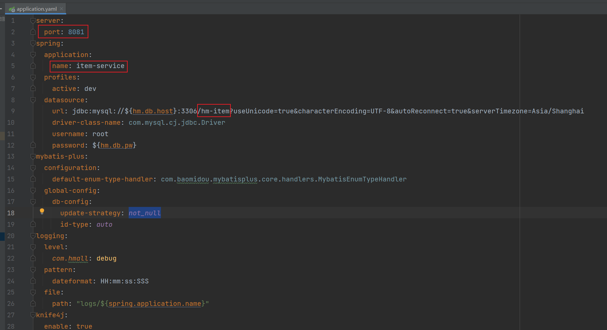
Task: Click the active profile value dev
Action: coord(90,89)
